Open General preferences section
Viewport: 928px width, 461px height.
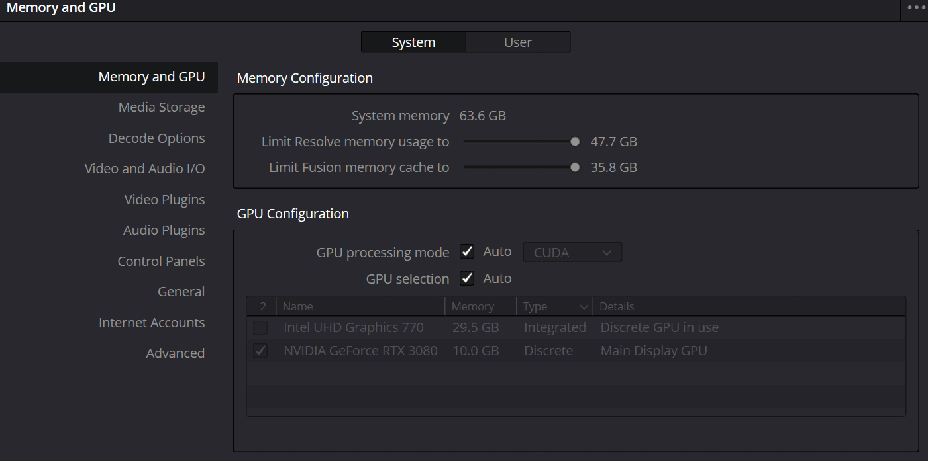tap(181, 292)
